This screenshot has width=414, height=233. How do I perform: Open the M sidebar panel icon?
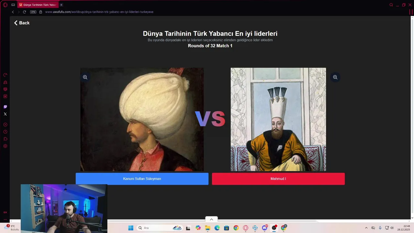click(5, 96)
